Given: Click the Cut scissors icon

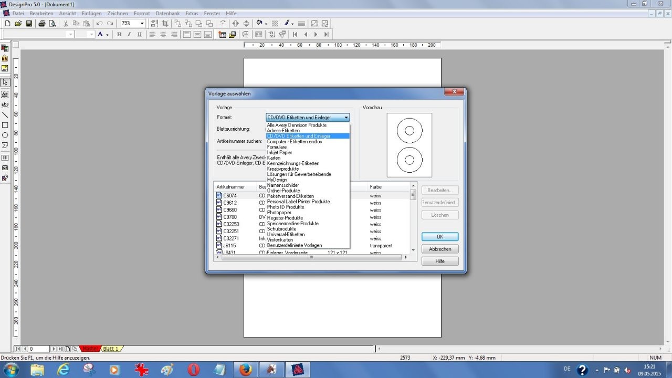Looking at the screenshot, I should [x=66, y=24].
